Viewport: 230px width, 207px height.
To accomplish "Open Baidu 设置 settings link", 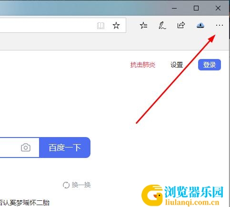I will coord(177,65).
